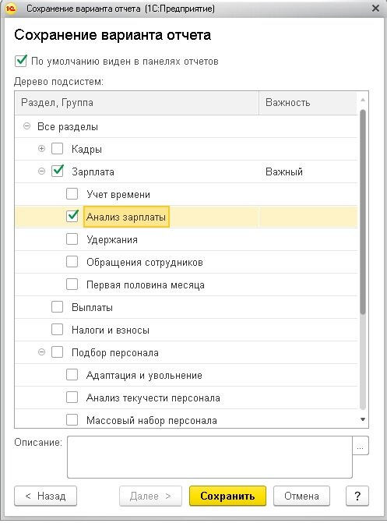The image size is (387, 523).
Task: Click the tree list vertical scrollbar
Action: point(363,212)
